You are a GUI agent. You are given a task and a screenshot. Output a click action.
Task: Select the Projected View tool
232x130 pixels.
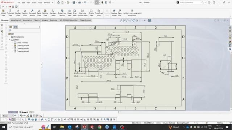tap(10, 13)
